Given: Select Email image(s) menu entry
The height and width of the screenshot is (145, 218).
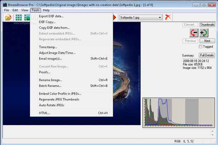Looking at the screenshot, I should (x=71, y=59).
